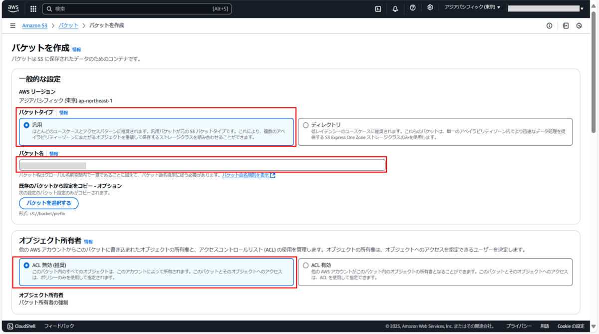599x334 pixels.
Task: Click the hexagon settings icon at right
Action: pyautogui.click(x=579, y=25)
